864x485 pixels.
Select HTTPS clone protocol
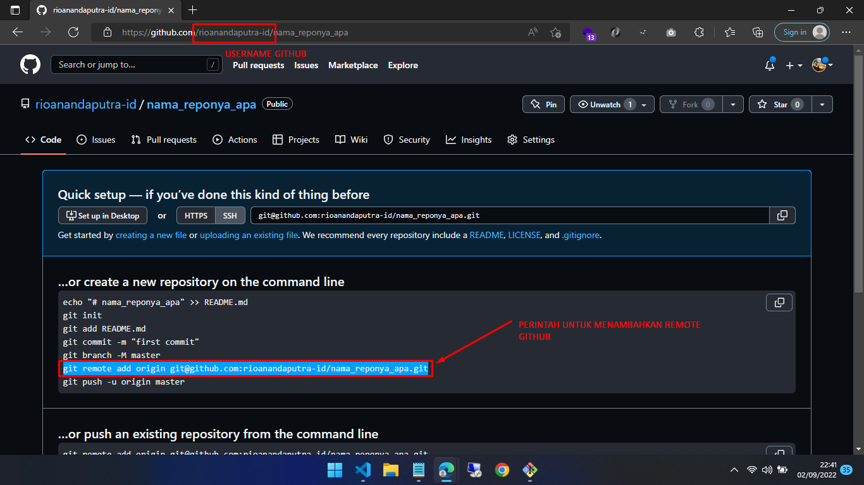point(196,215)
